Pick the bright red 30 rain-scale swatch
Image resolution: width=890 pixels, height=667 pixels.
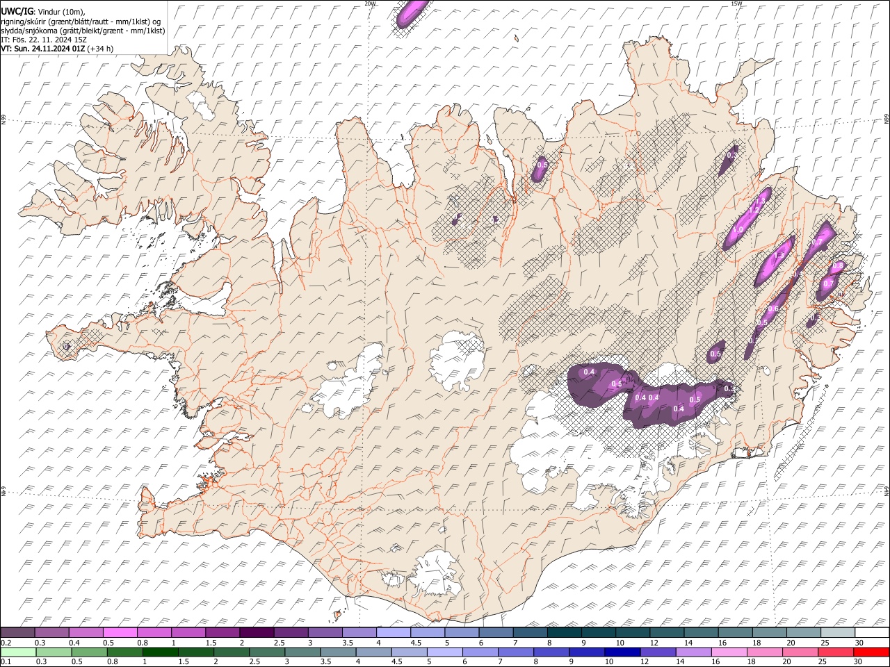point(871,652)
